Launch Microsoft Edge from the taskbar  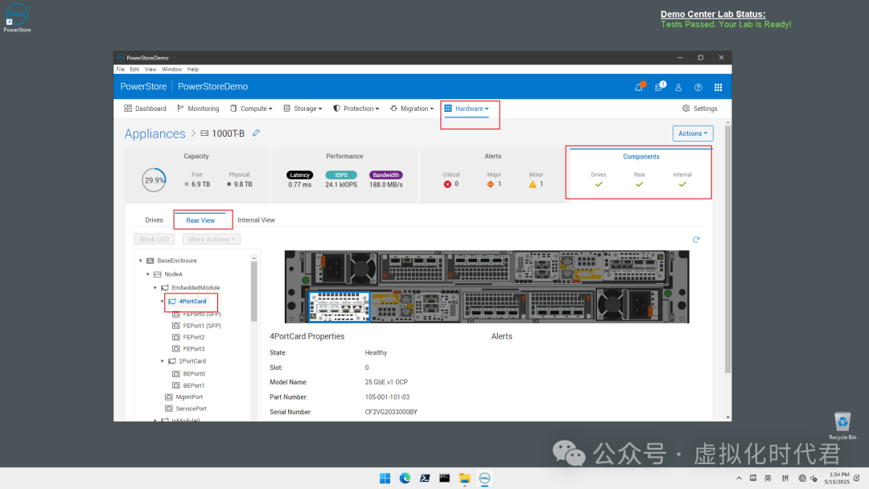[406, 478]
